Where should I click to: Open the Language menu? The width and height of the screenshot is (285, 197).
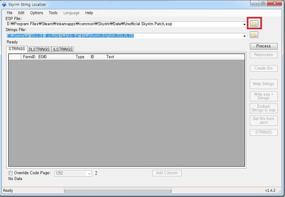(x=71, y=13)
